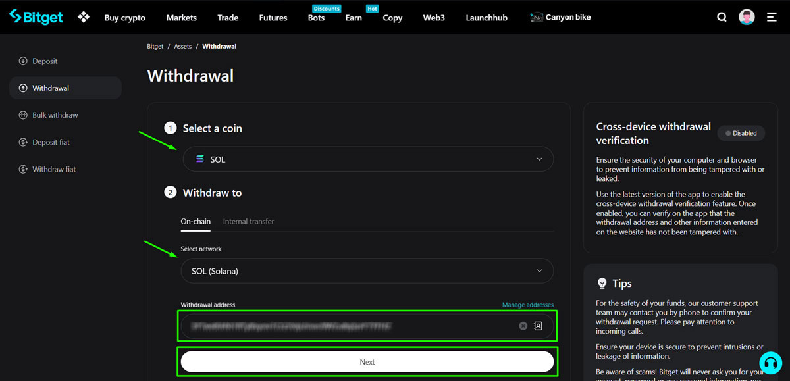
Task: Click the Bulk withdraw sidebar icon
Action: (x=24, y=115)
